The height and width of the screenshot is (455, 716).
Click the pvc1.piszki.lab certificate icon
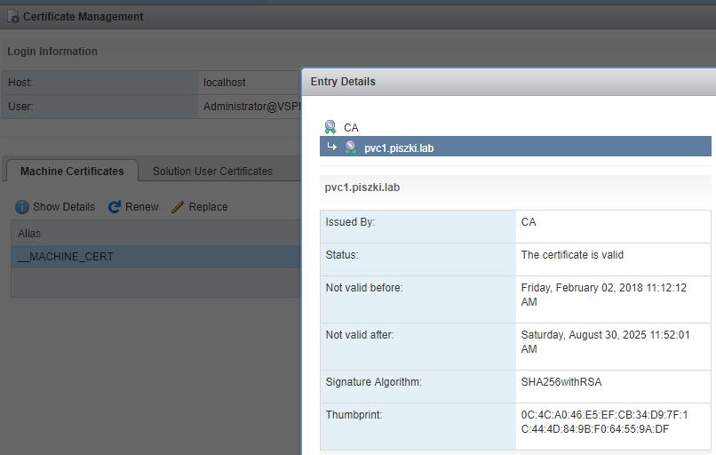coord(350,148)
